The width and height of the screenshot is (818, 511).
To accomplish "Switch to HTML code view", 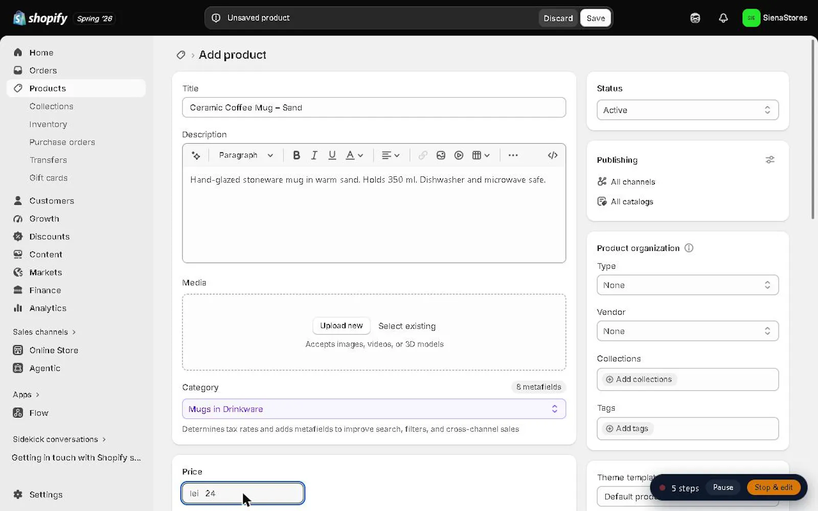I will (x=553, y=155).
